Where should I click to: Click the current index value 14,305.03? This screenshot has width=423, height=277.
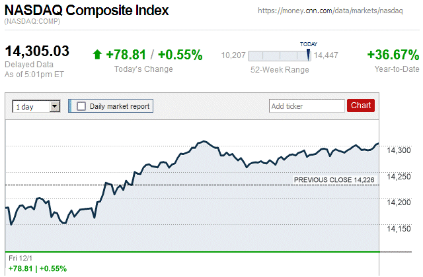click(x=37, y=52)
